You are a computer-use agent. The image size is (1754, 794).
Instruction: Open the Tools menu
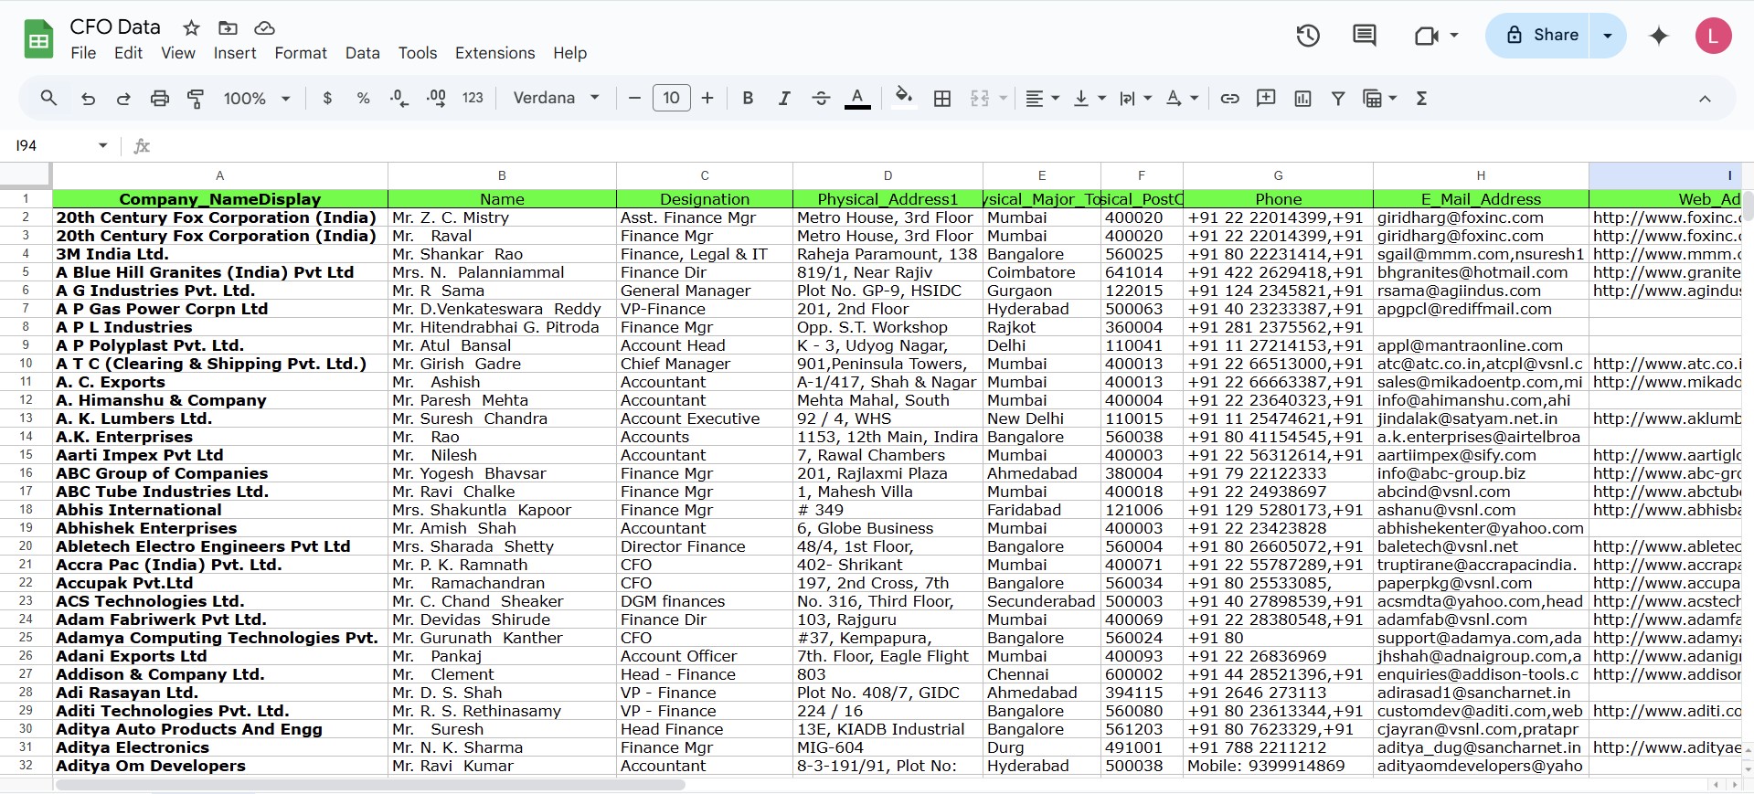(x=418, y=53)
